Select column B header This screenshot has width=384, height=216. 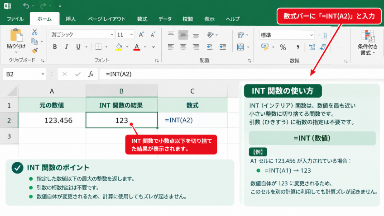[x=121, y=91]
